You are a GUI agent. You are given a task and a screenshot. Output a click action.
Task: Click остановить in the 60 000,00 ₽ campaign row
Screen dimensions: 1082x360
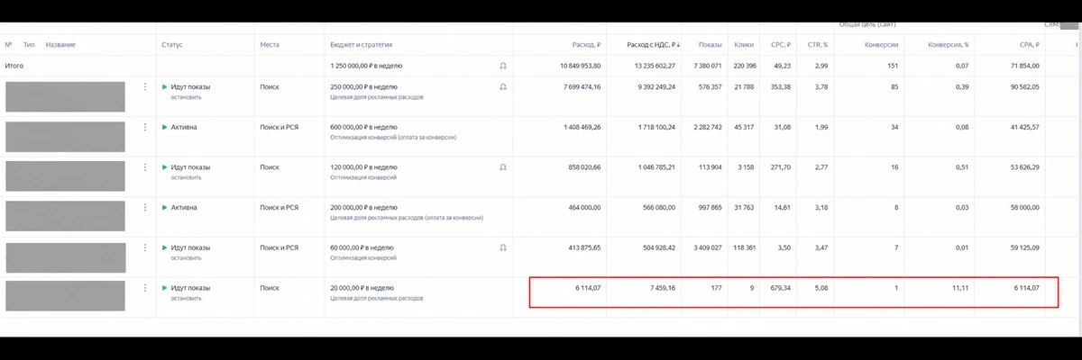186,257
